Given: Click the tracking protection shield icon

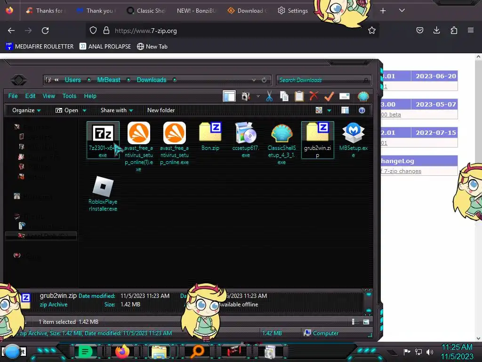Looking at the screenshot, I should [93, 31].
